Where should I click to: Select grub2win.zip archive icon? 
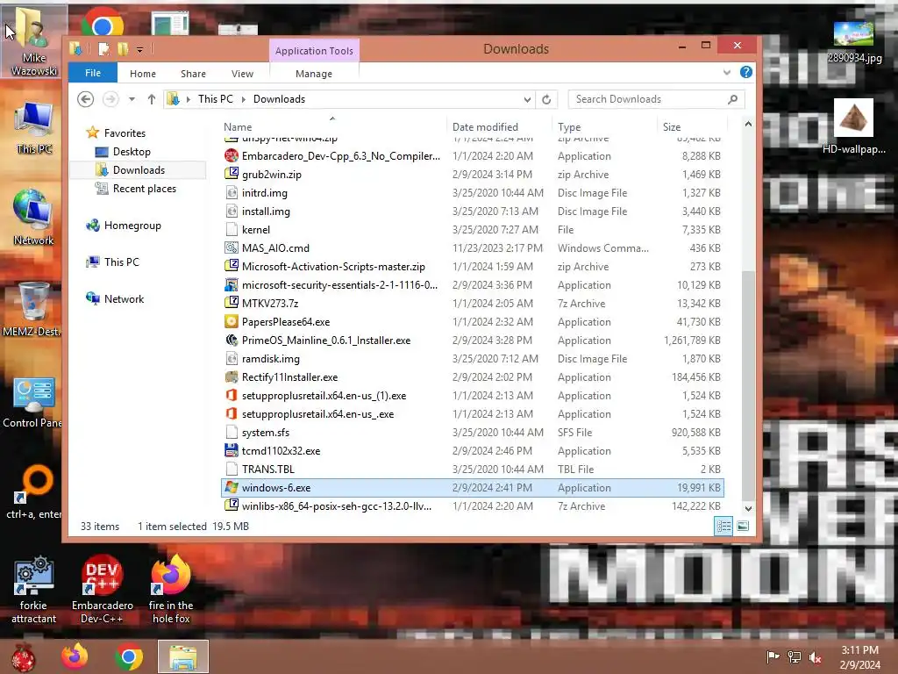coord(232,175)
